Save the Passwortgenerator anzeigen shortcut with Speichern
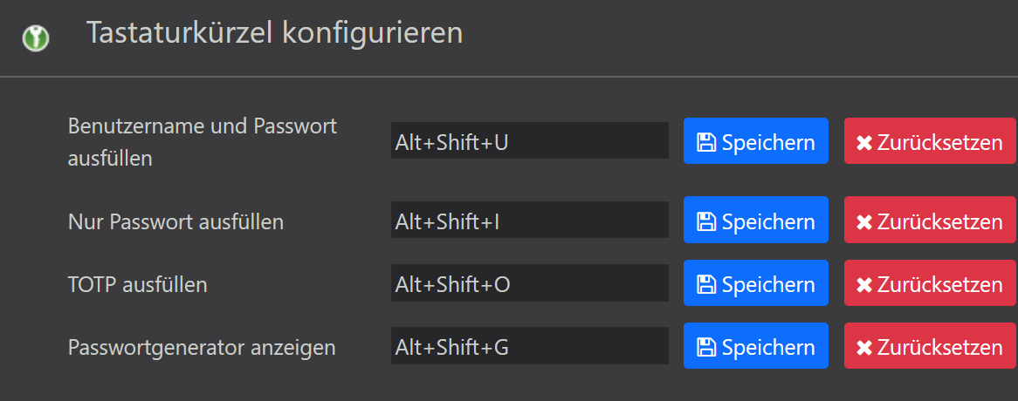 755,347
